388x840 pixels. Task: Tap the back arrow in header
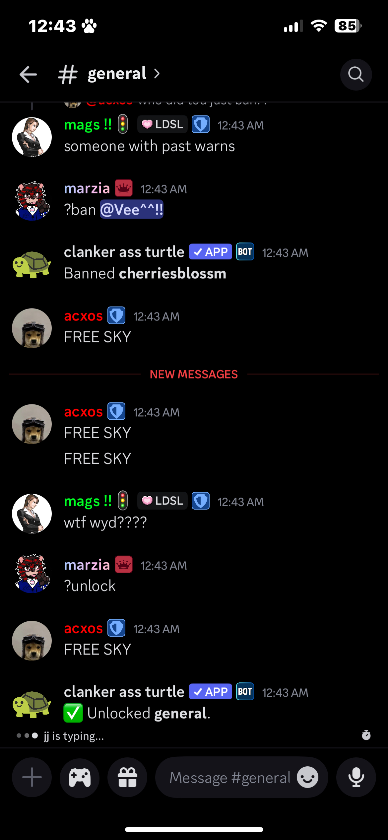tap(28, 74)
